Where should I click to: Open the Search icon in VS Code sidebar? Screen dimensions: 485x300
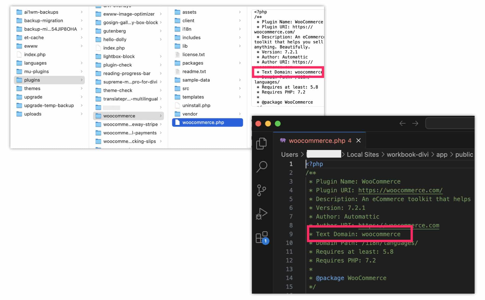261,167
